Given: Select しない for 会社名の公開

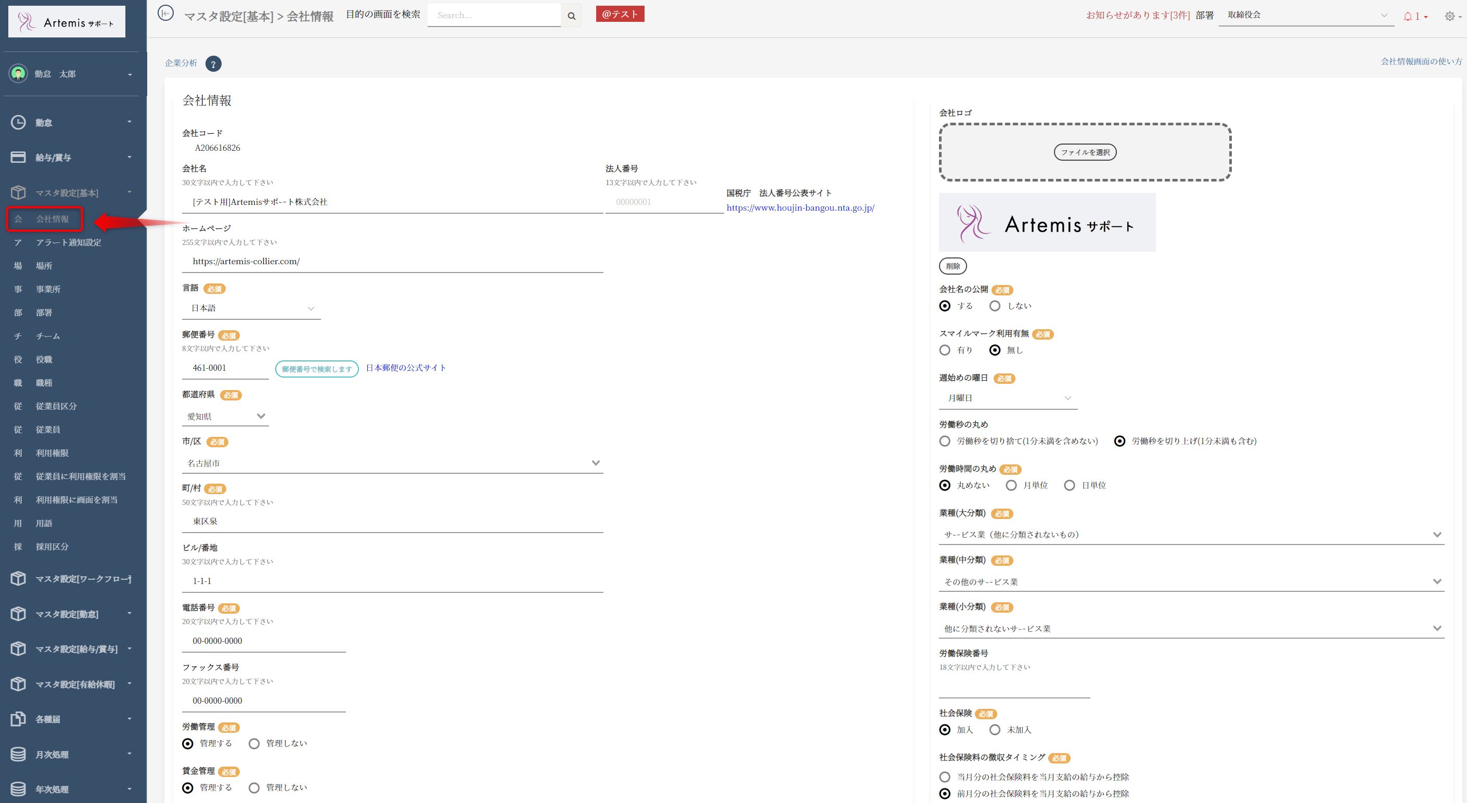Looking at the screenshot, I should [995, 306].
